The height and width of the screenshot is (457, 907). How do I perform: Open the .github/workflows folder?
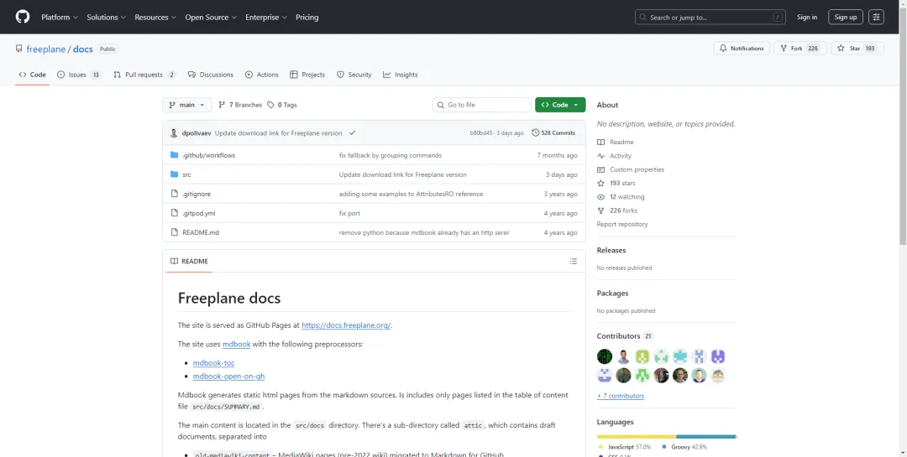pyautogui.click(x=209, y=155)
